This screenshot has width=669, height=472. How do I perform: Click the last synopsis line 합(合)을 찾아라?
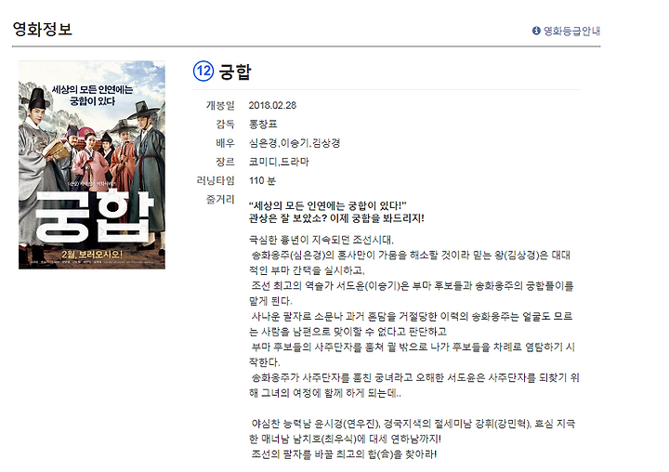[344, 454]
